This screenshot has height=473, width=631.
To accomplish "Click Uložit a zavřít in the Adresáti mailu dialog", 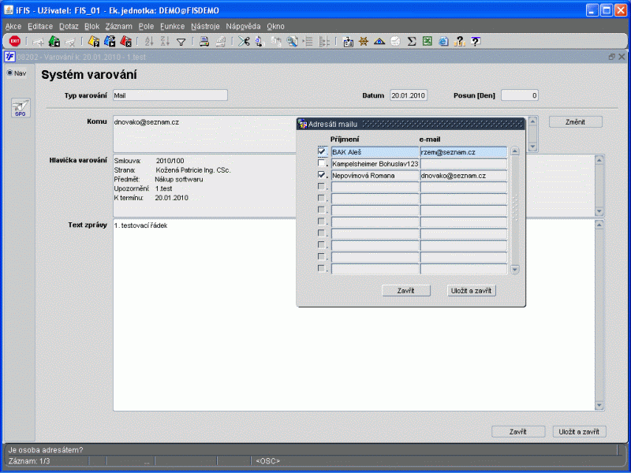I will click(471, 290).
